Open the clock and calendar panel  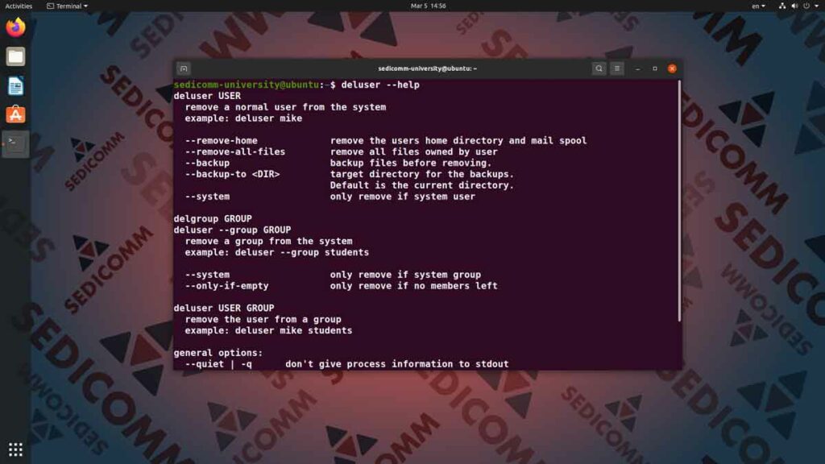(x=428, y=6)
